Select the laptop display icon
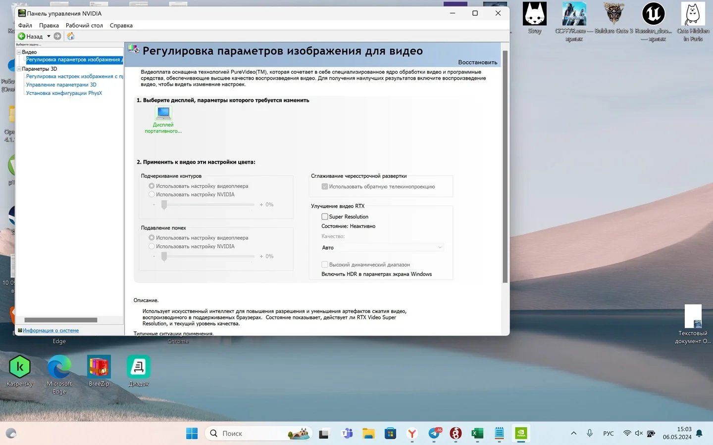Image resolution: width=713 pixels, height=445 pixels. (163, 113)
